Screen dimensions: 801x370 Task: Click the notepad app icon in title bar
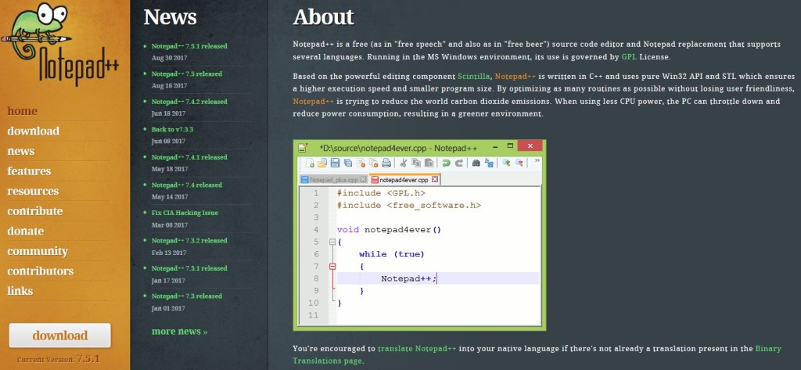pos(303,148)
